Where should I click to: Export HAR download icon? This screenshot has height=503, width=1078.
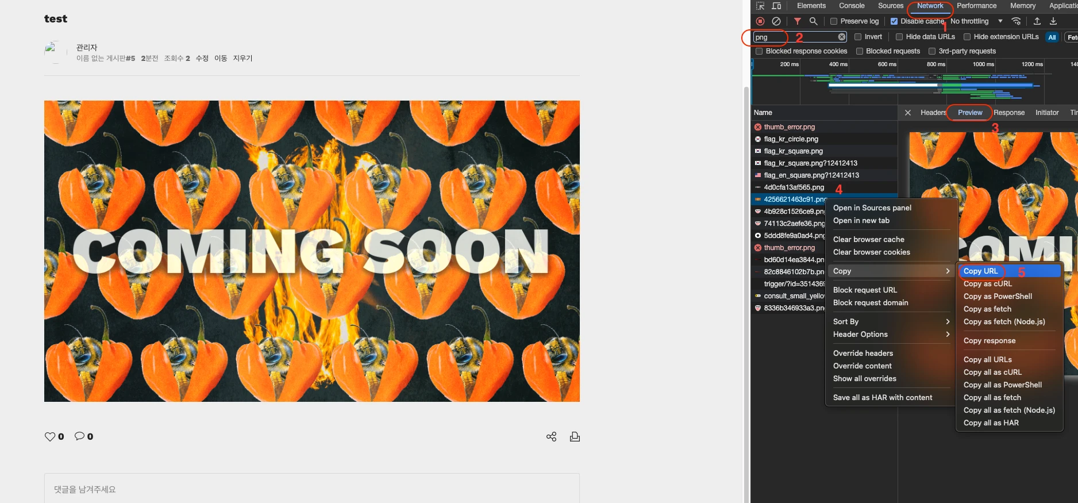1053,21
